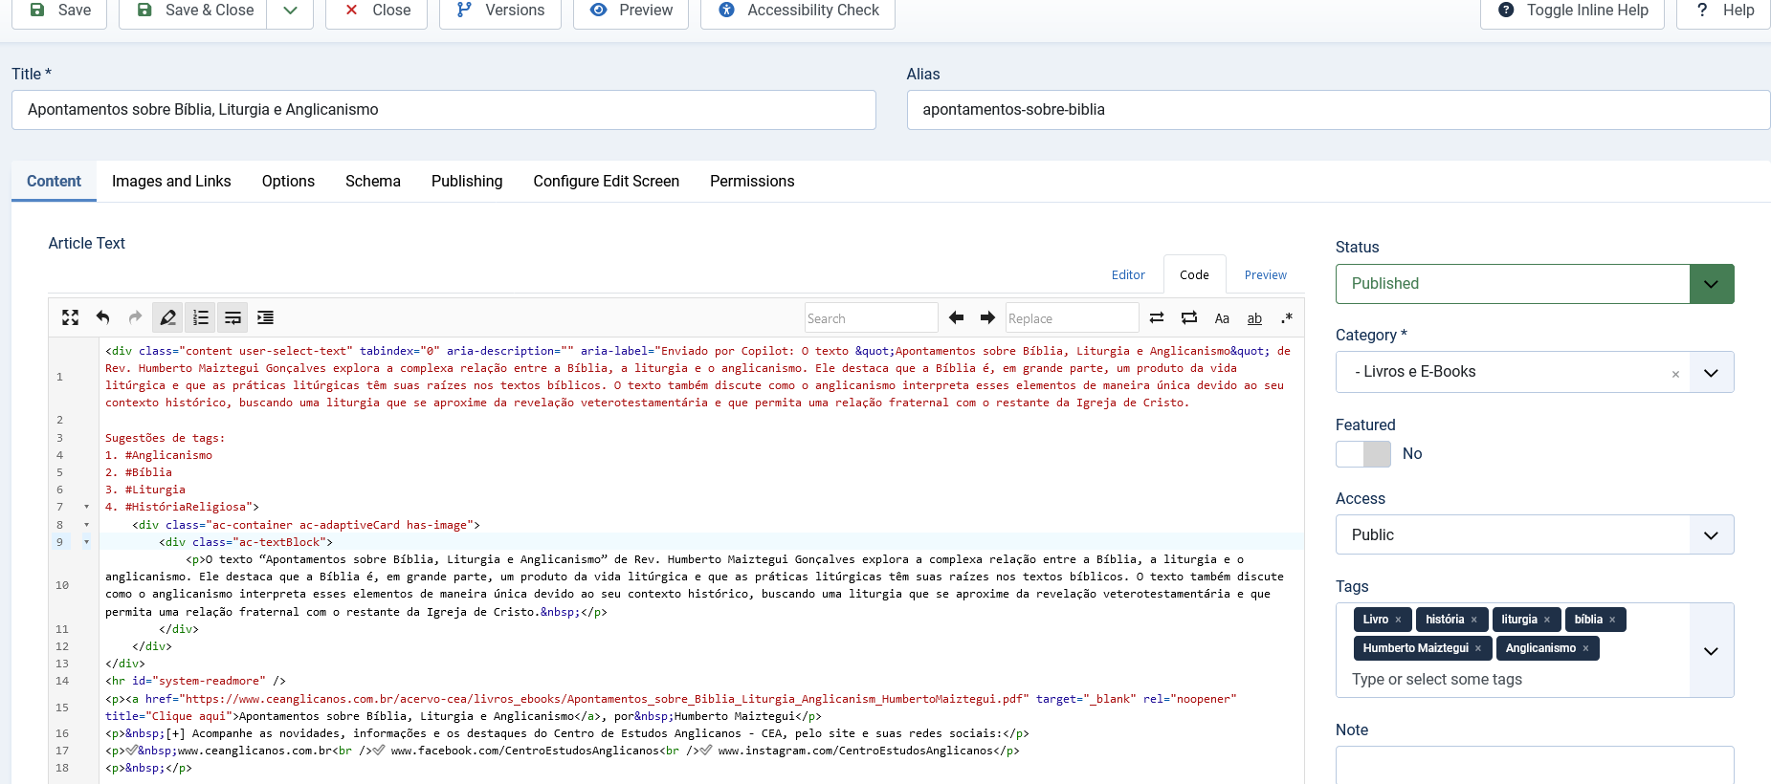Open the Publishing tab
Image resolution: width=1771 pixels, height=784 pixels.
[x=467, y=182]
